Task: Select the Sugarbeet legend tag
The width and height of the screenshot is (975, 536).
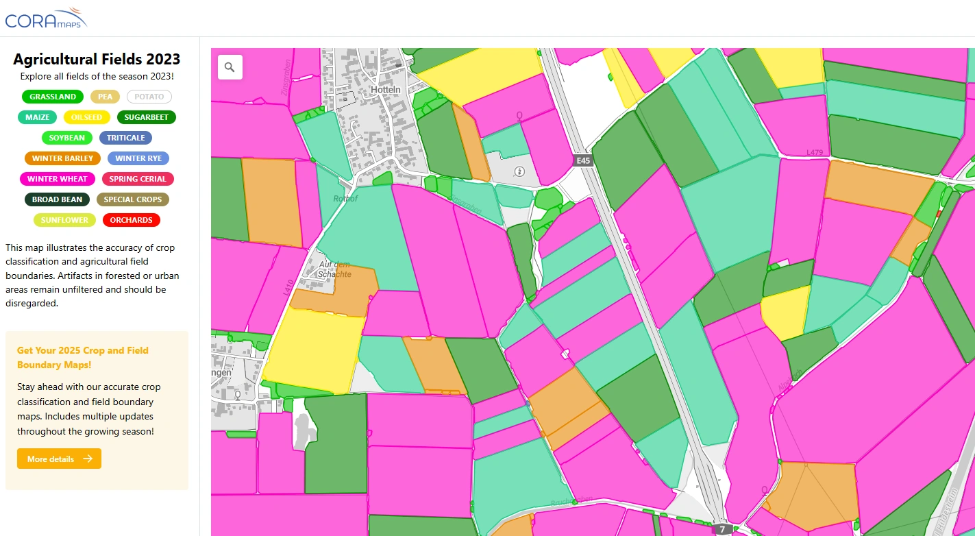Action: click(146, 117)
